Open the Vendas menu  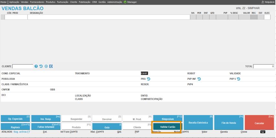coord(25,2)
